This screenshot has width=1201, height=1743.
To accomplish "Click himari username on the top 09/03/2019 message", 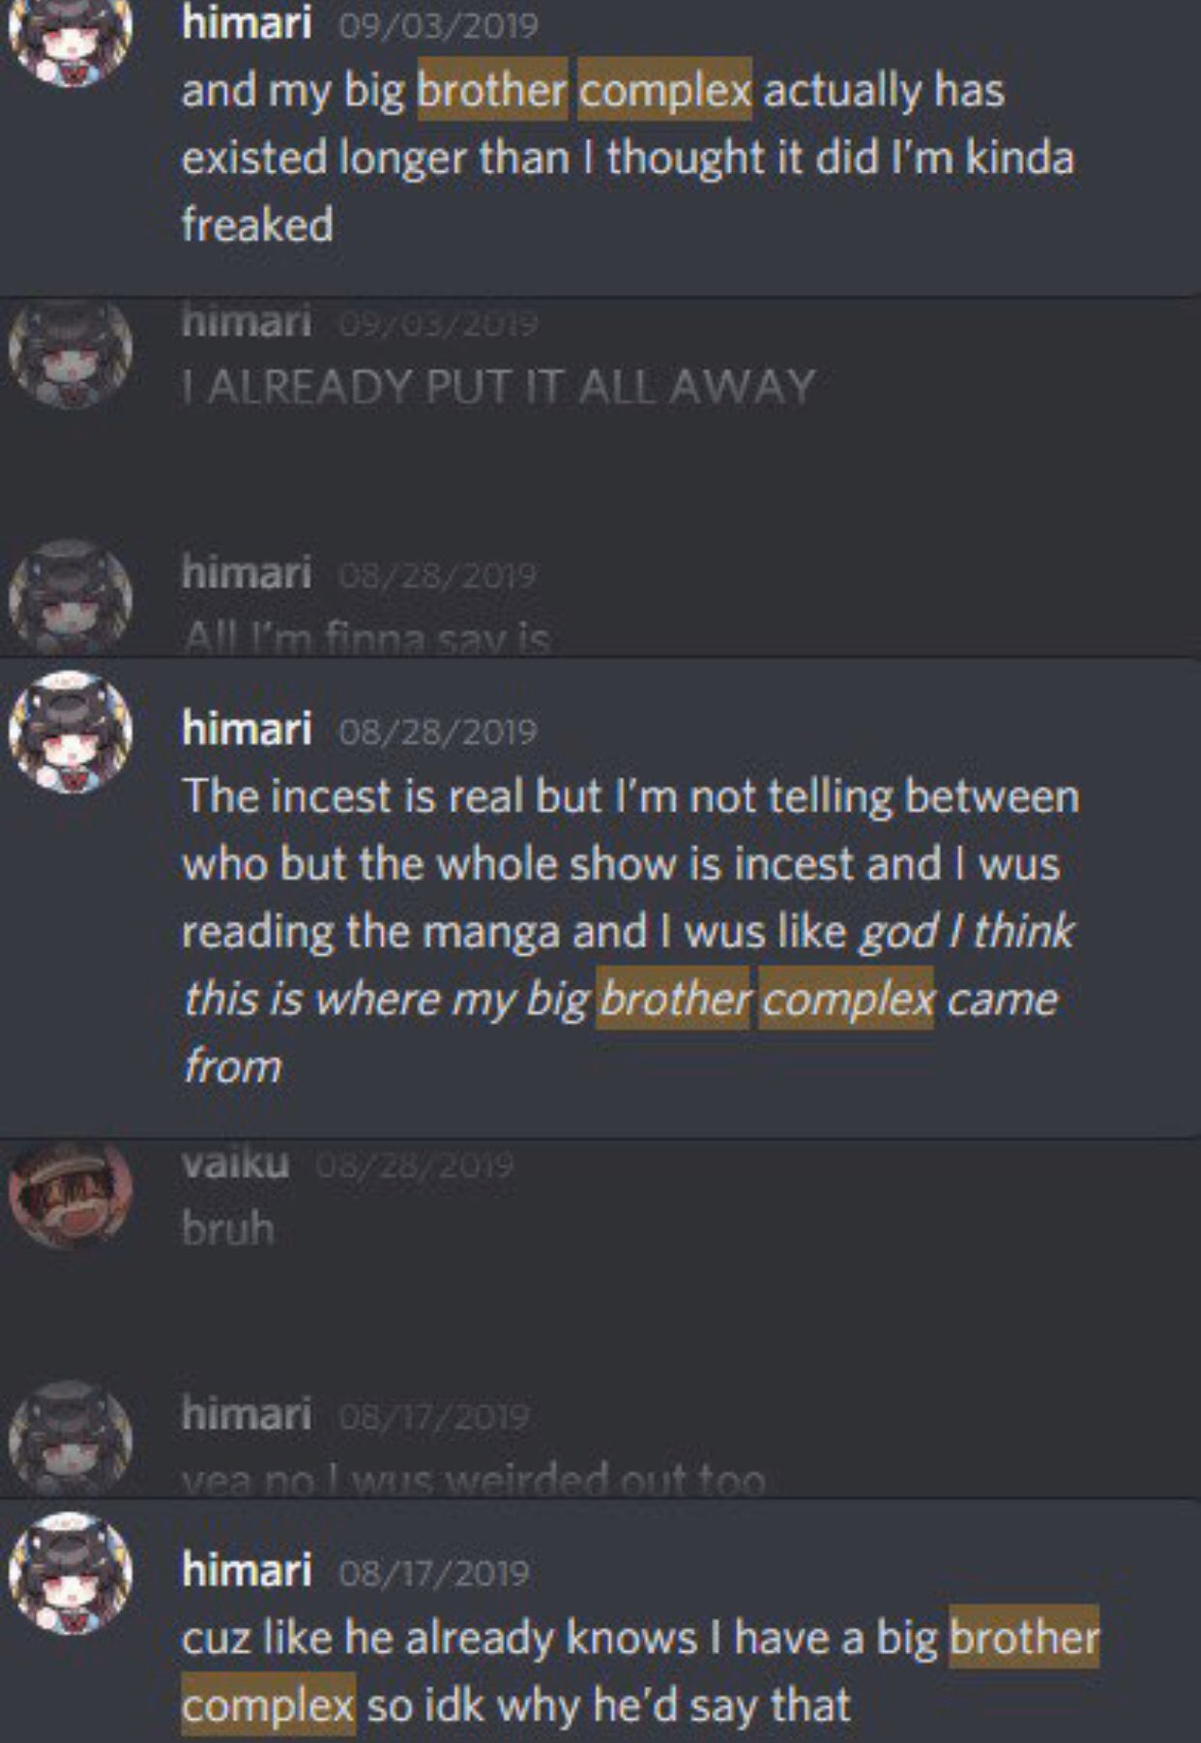I will pyautogui.click(x=247, y=22).
